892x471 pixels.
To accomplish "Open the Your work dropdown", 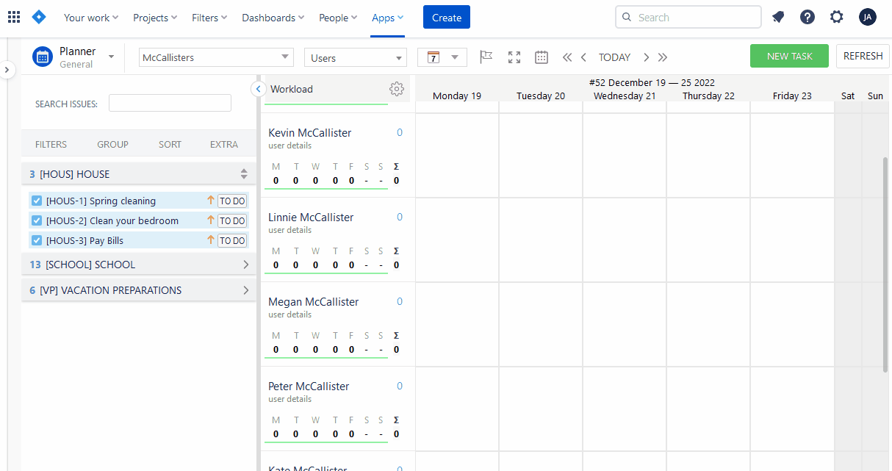I will coord(91,18).
